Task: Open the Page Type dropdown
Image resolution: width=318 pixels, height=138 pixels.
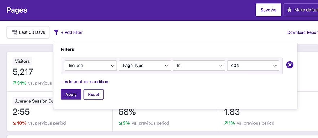Action: coord(145,66)
